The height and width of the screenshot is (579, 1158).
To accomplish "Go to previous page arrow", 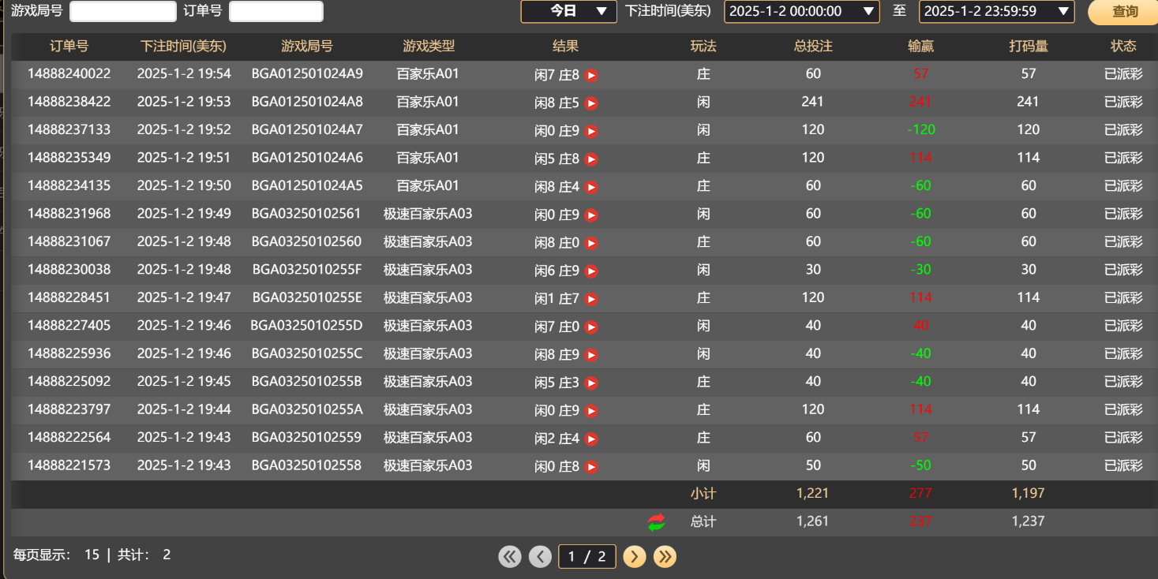I will 540,556.
